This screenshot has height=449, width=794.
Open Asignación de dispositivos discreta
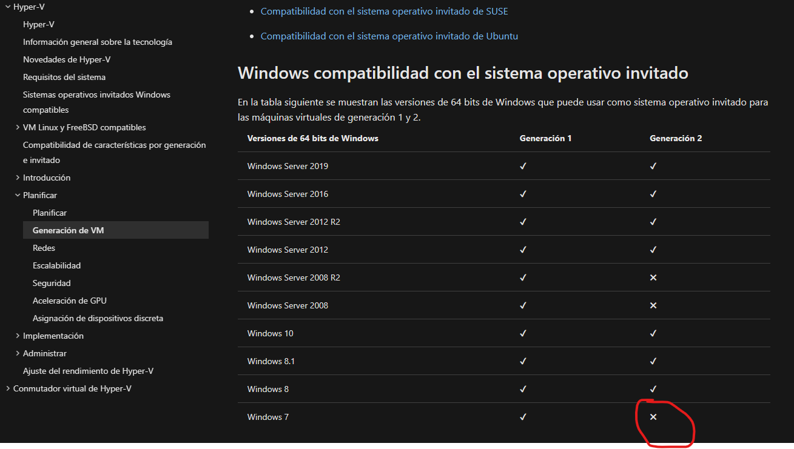[x=98, y=318]
